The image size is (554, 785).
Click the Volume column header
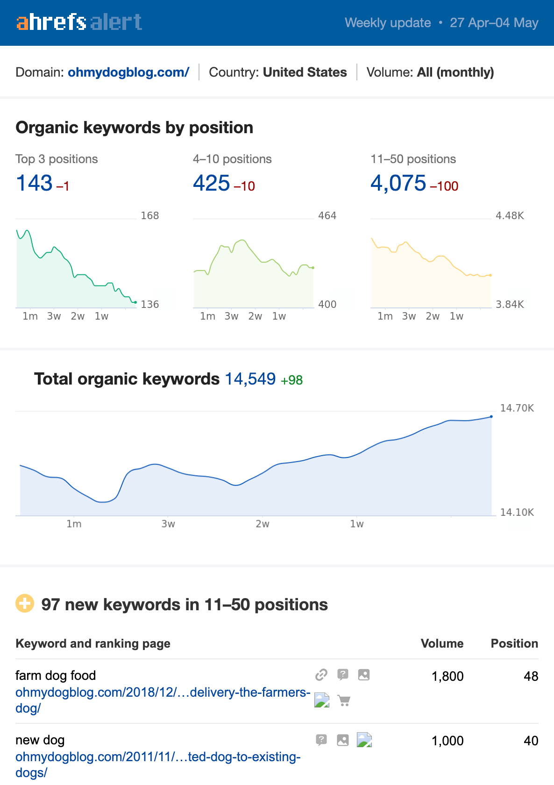442,643
